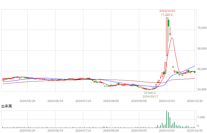
Task: Click 2024/08/09 date under the price chart
Action: coord(111,101)
